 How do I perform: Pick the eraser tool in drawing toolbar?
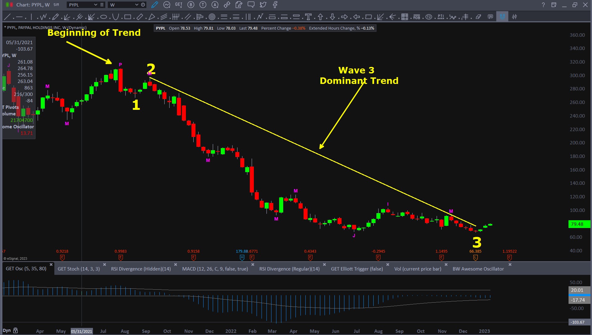[x=478, y=17]
